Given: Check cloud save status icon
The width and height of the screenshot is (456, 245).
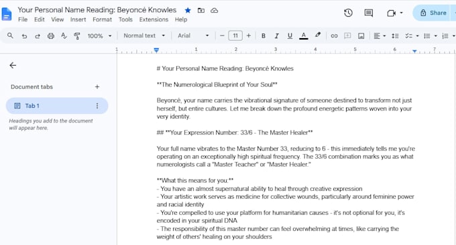Looking at the screenshot, I should pyautogui.click(x=215, y=11).
